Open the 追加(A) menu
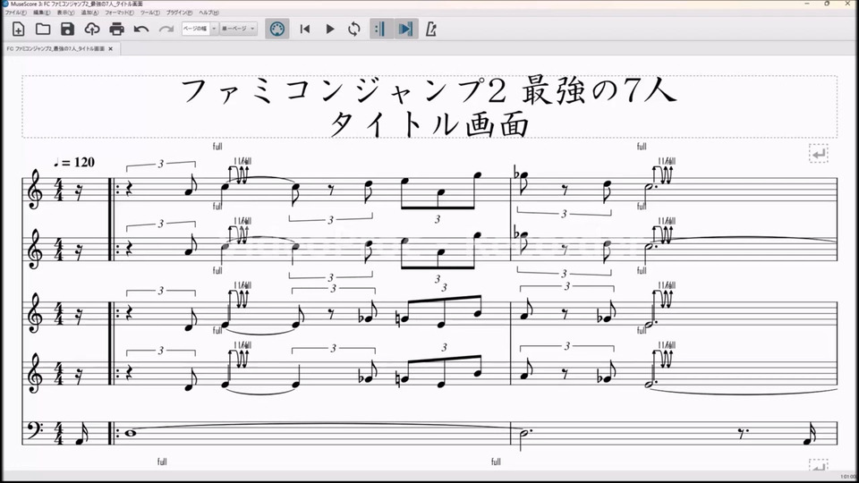859x483 pixels. click(x=89, y=13)
